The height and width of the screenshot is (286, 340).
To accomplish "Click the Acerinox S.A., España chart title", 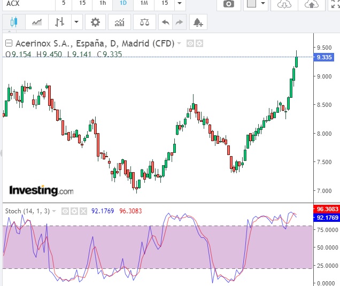I will [95, 44].
